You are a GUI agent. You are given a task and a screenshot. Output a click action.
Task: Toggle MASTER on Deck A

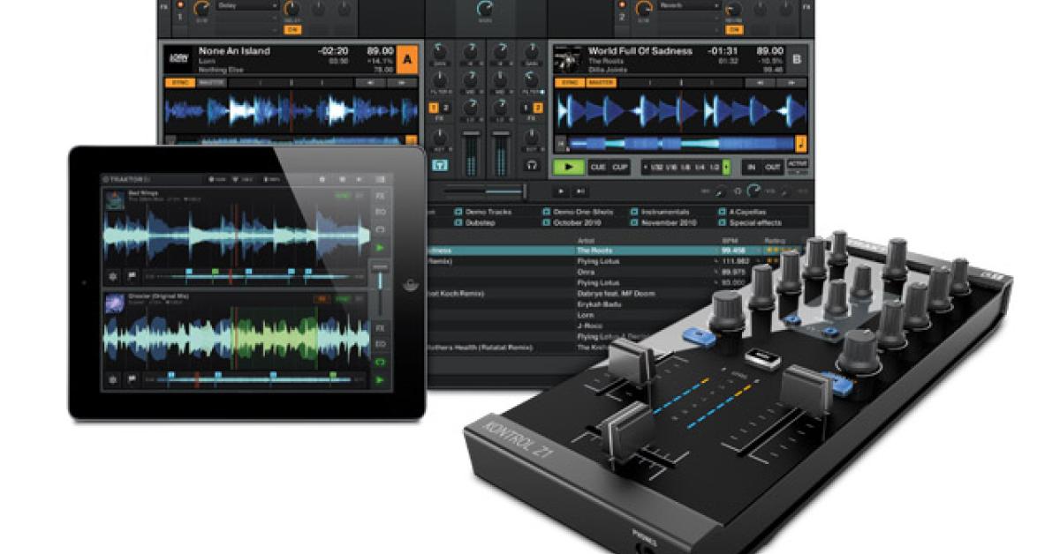[x=210, y=83]
